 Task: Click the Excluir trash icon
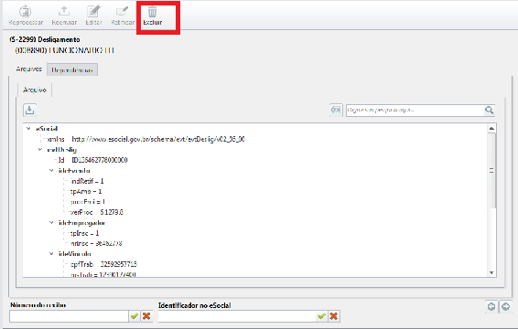152,12
